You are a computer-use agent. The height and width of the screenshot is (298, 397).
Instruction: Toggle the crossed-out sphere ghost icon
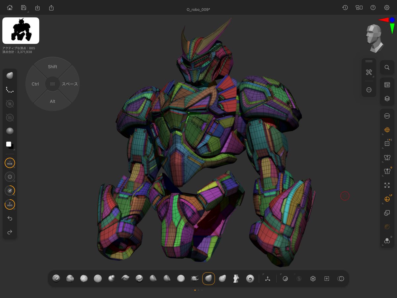(387, 227)
